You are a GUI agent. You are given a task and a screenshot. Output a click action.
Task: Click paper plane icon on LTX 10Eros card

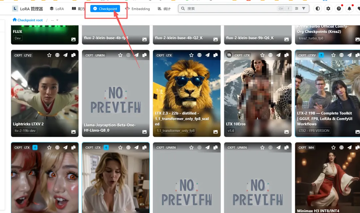point(278,55)
